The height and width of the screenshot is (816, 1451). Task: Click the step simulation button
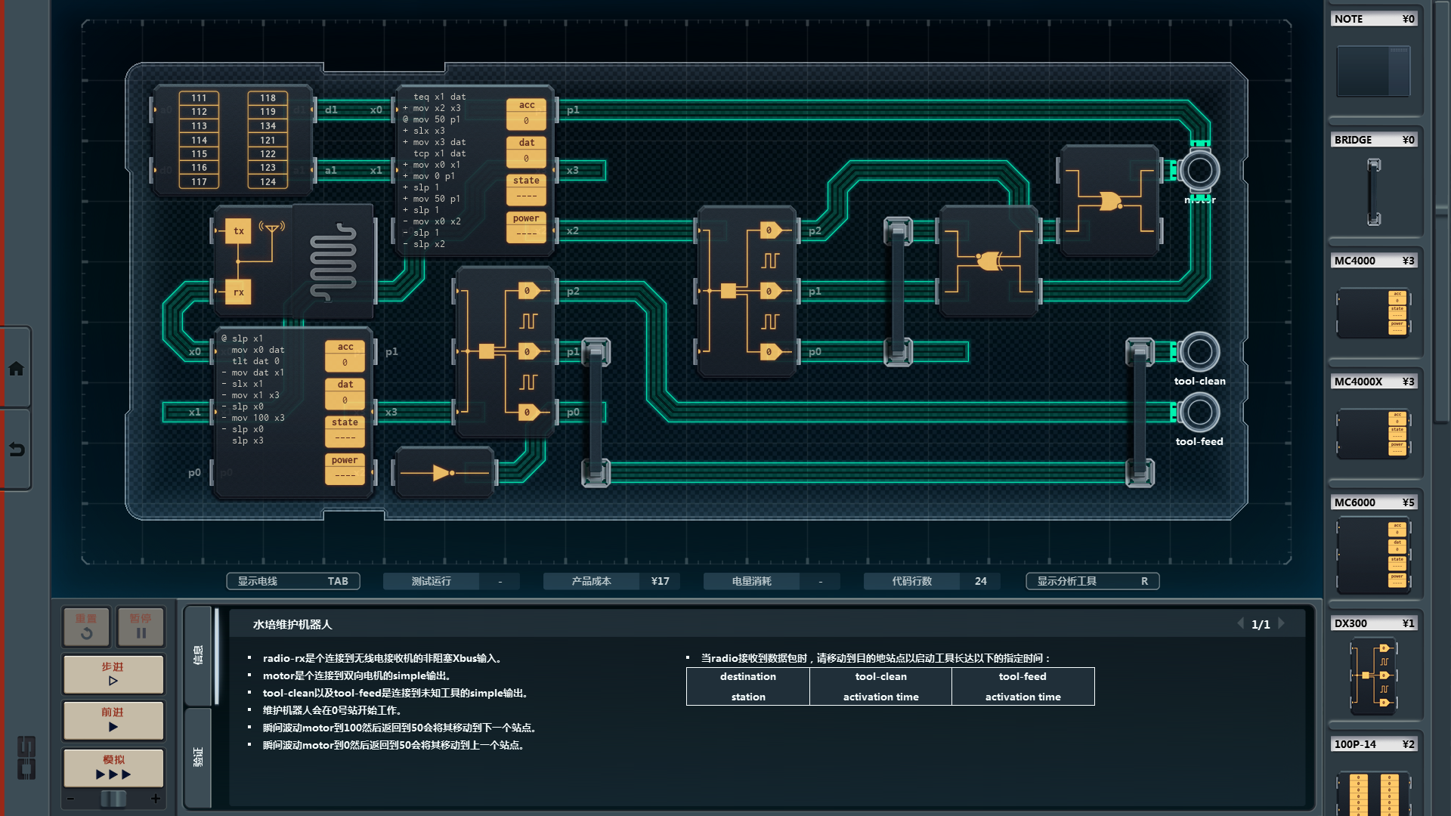pyautogui.click(x=113, y=674)
